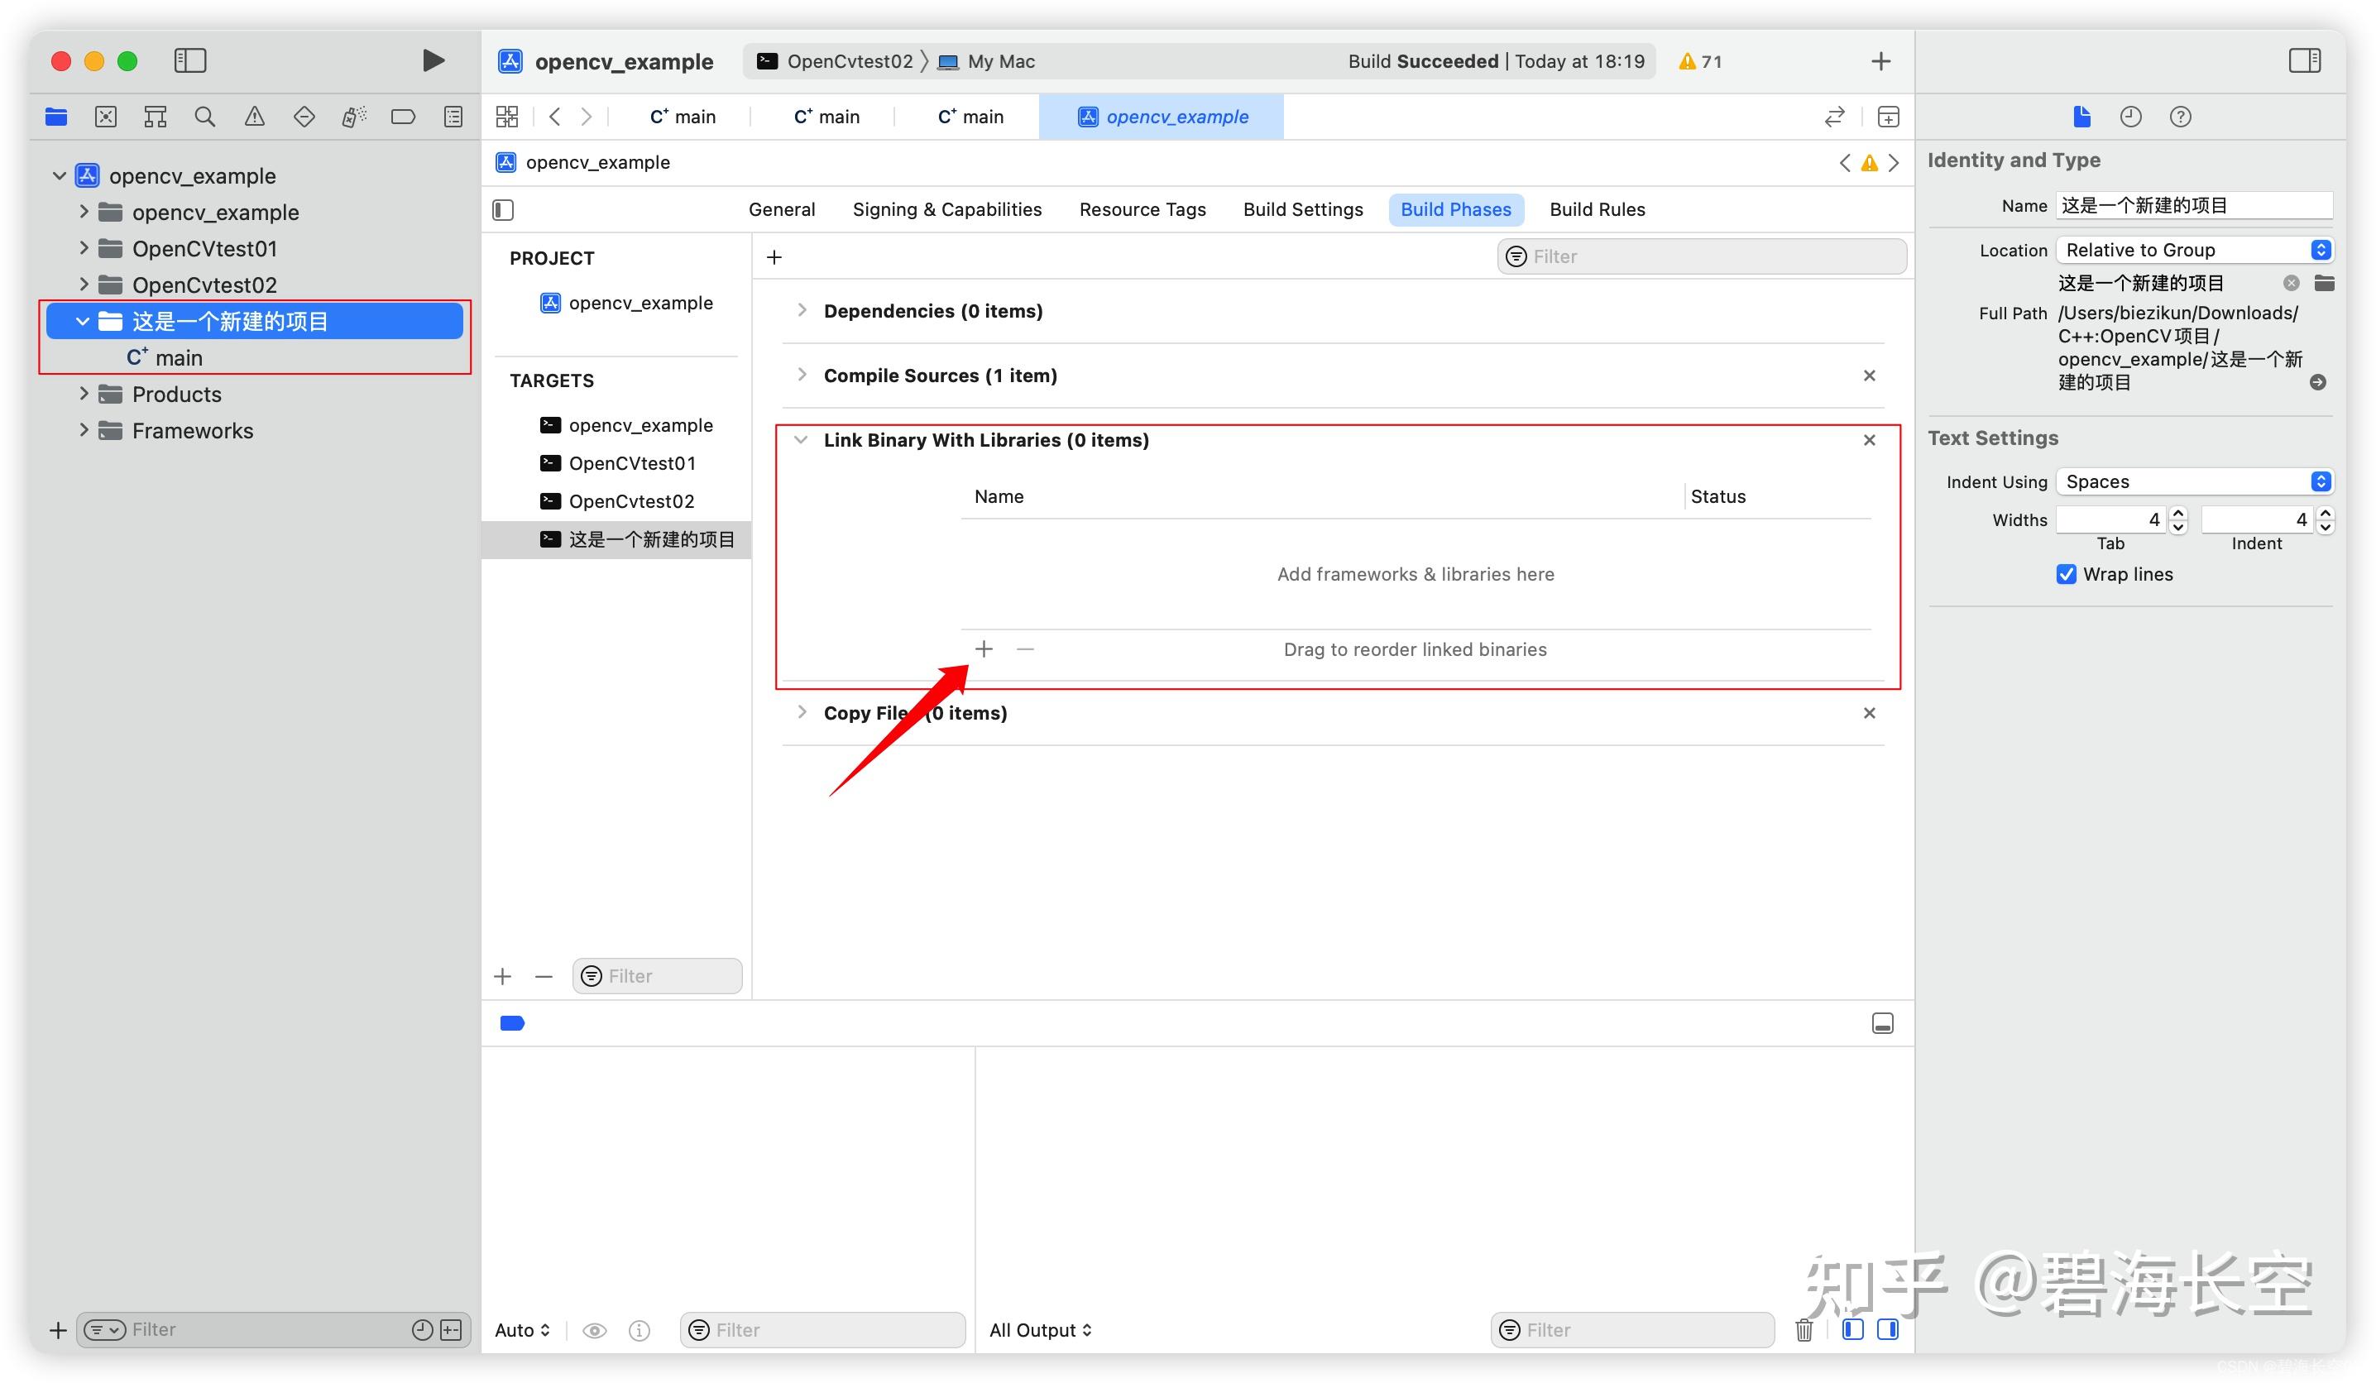
Task: Open the History inspector clock icon
Action: coord(2131,117)
